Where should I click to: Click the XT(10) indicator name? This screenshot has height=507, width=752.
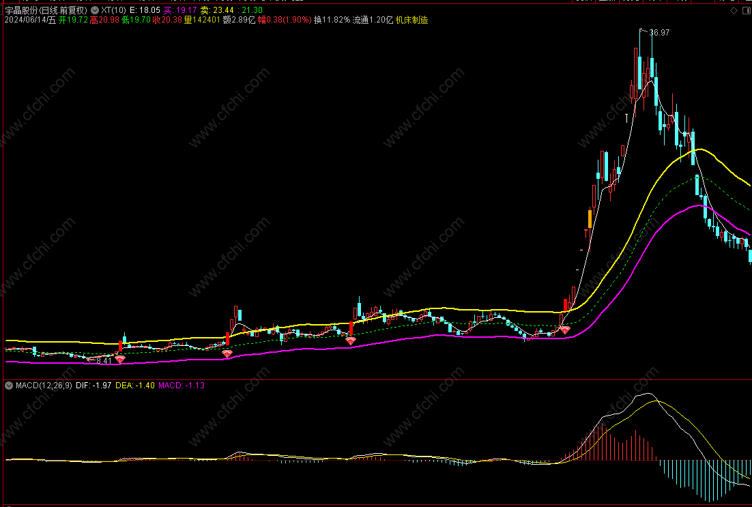coord(114,10)
